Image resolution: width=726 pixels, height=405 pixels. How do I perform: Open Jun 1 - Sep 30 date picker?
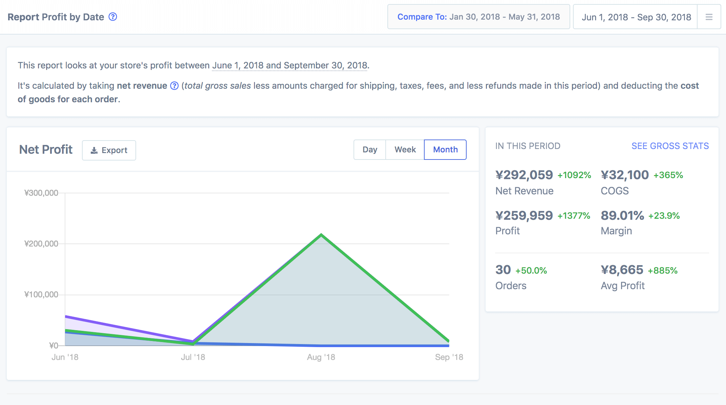636,17
